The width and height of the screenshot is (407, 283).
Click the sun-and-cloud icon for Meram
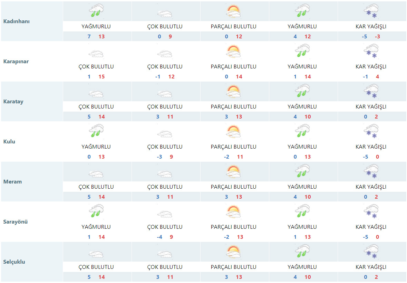pyautogui.click(x=233, y=172)
